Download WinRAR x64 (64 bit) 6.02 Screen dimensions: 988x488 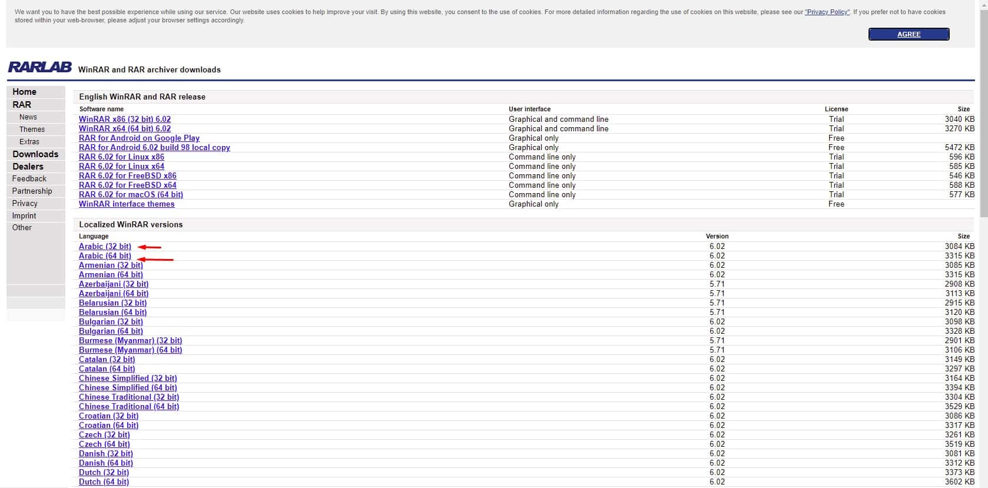tap(125, 128)
